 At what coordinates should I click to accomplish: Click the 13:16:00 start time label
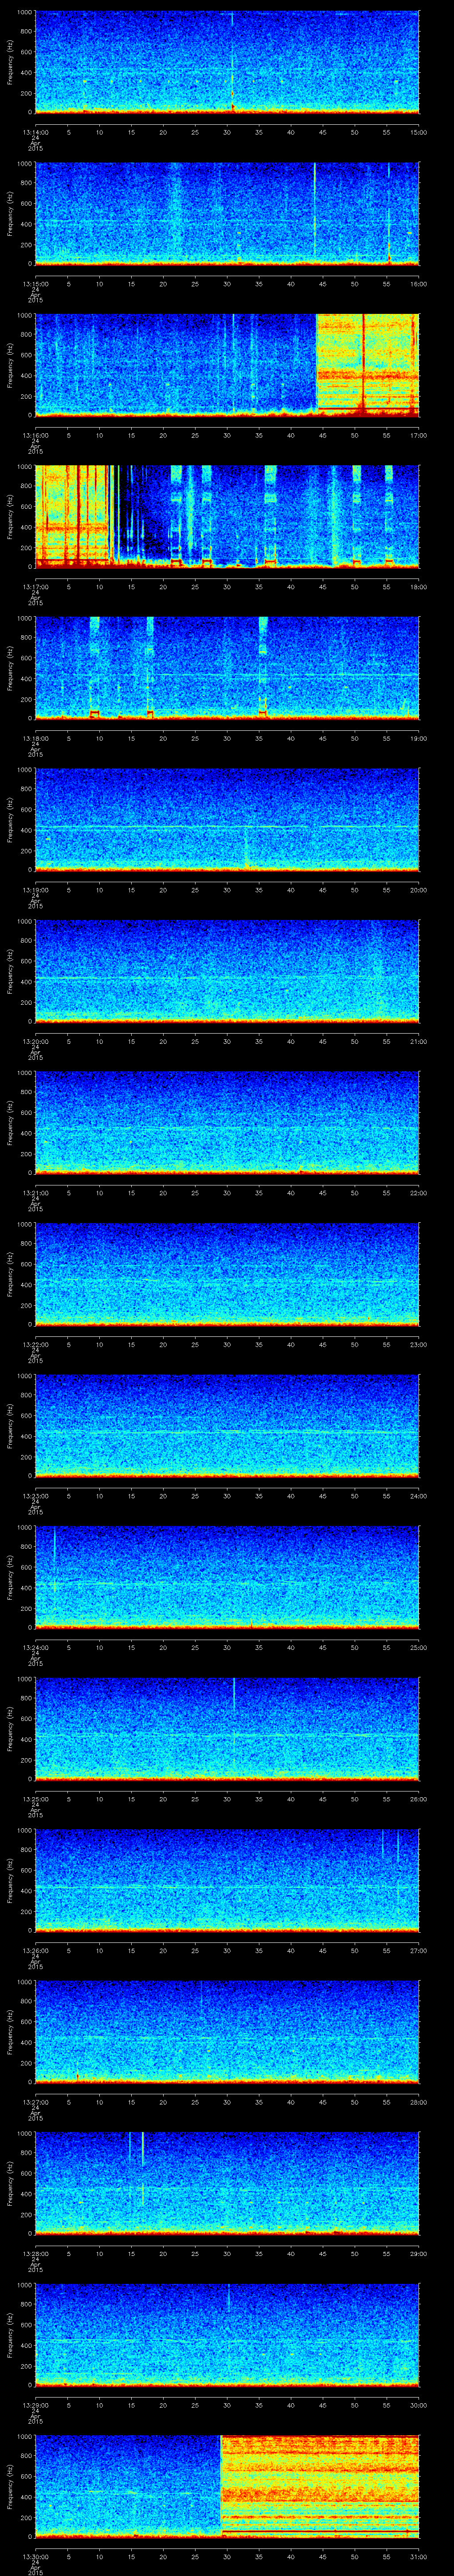point(35,435)
